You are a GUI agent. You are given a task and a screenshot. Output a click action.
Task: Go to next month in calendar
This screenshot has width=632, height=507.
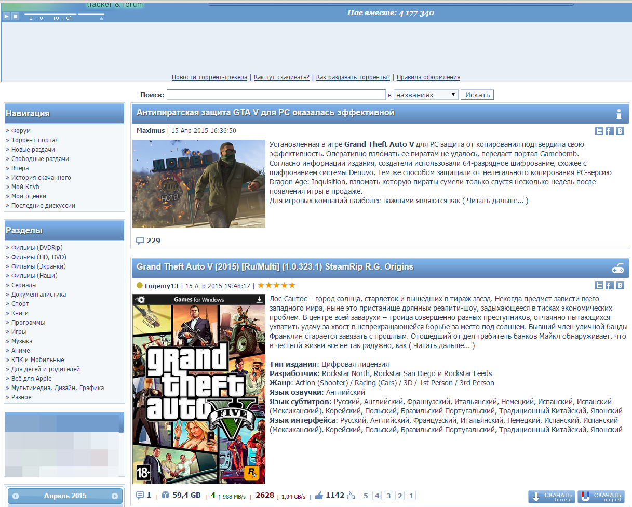[x=115, y=496]
